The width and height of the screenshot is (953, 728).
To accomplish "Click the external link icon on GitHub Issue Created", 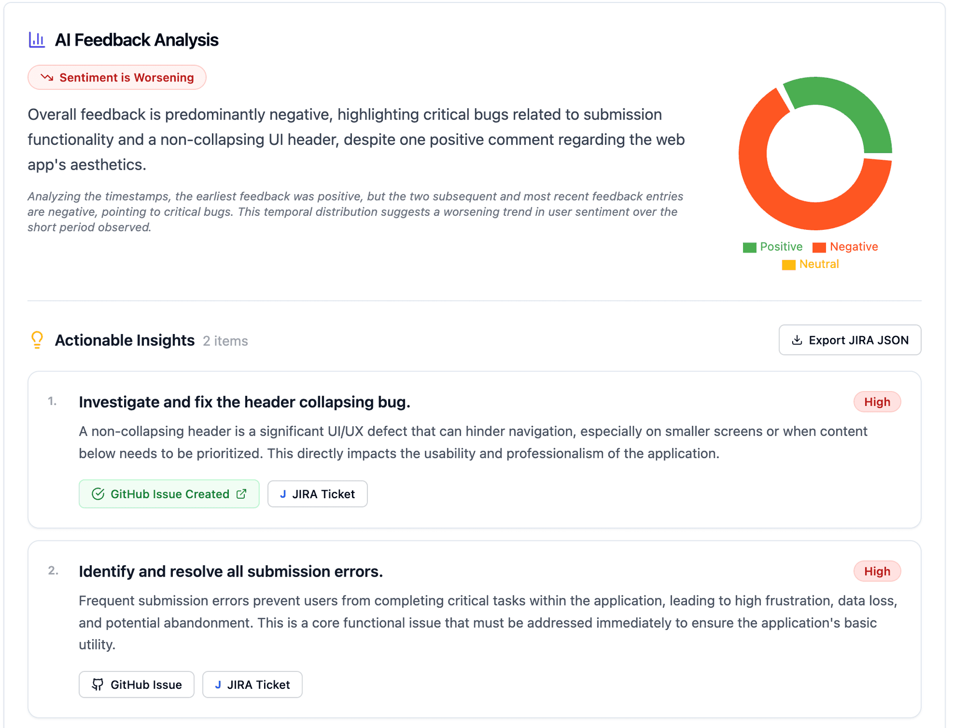I will (x=242, y=494).
